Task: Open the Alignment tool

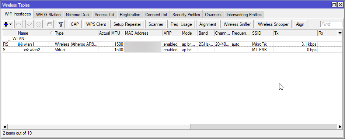Action: coord(208,24)
